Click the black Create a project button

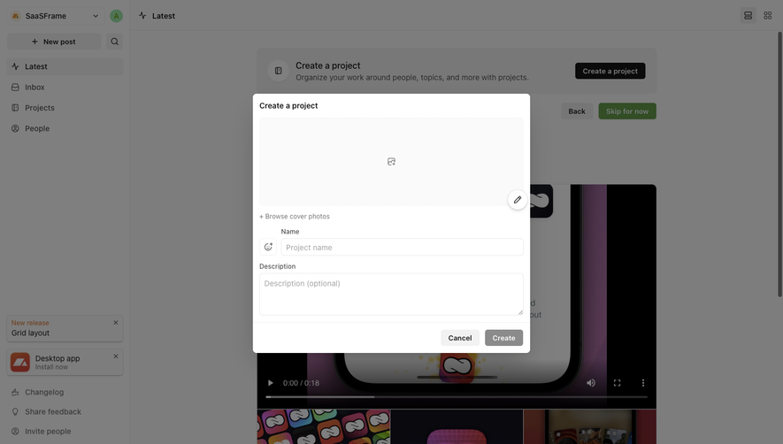tap(610, 71)
